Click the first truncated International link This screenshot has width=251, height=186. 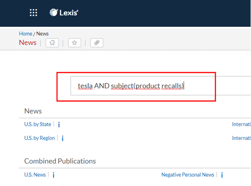pyautogui.click(x=241, y=124)
